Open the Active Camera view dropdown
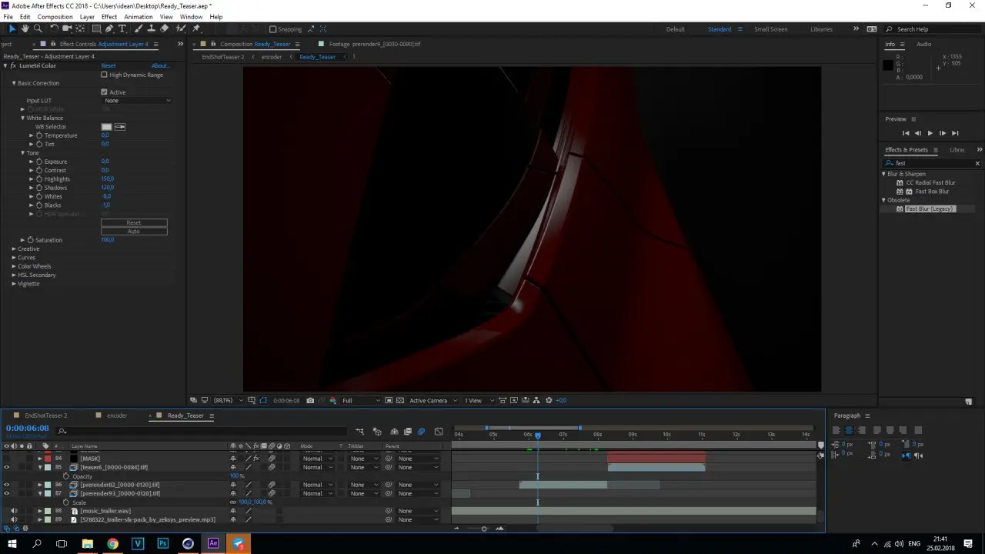985x554 pixels. (x=433, y=401)
